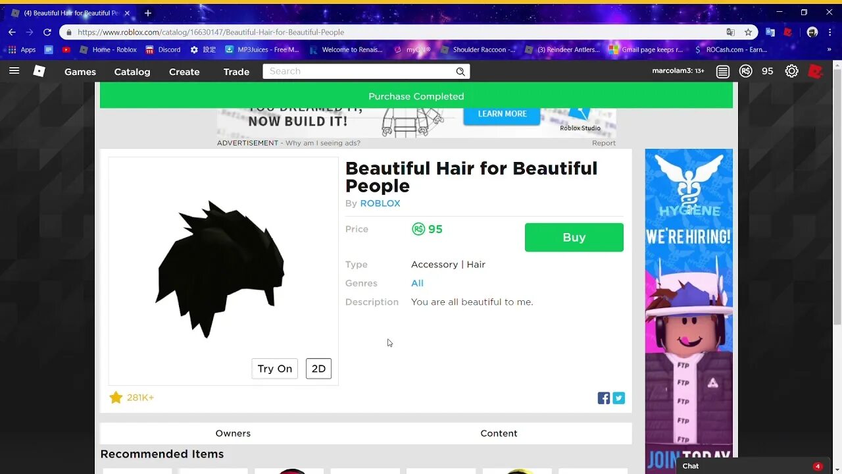This screenshot has height=474, width=842.
Task: Open the myON bookmark
Action: pos(412,49)
